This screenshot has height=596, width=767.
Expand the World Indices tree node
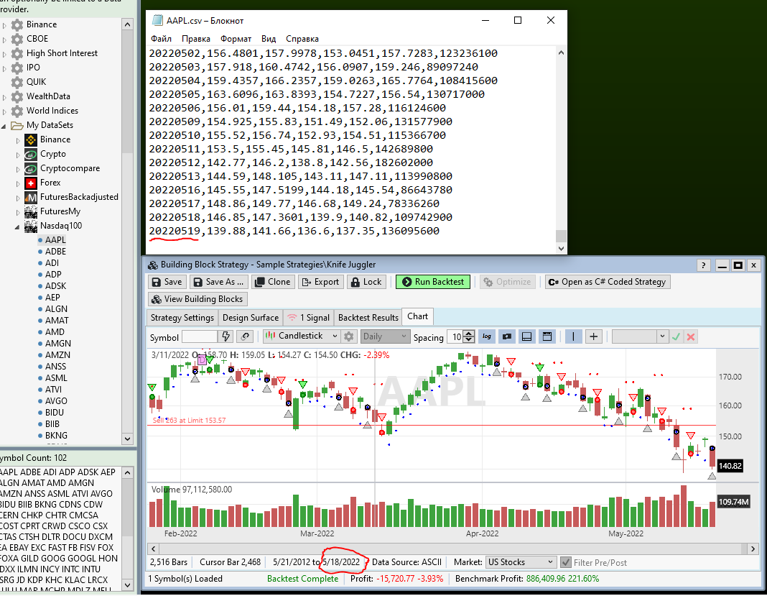[x=5, y=111]
